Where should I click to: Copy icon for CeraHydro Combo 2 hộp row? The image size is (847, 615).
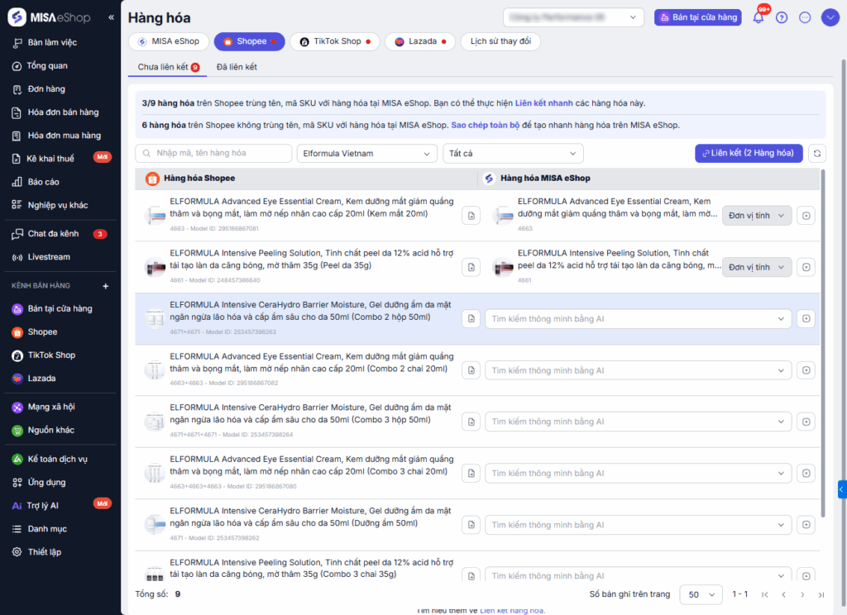[x=471, y=318]
